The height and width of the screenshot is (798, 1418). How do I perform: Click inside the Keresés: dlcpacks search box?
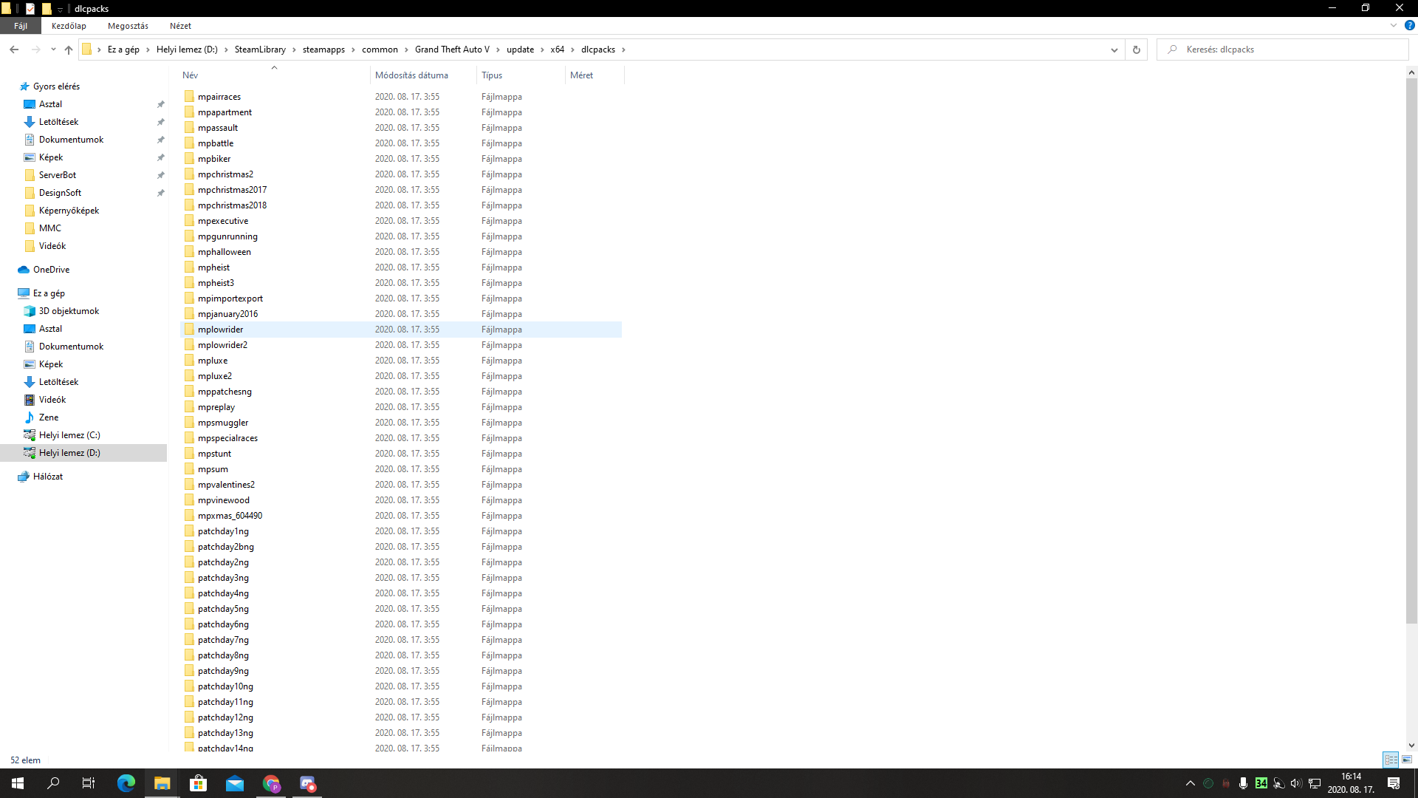pos(1256,49)
